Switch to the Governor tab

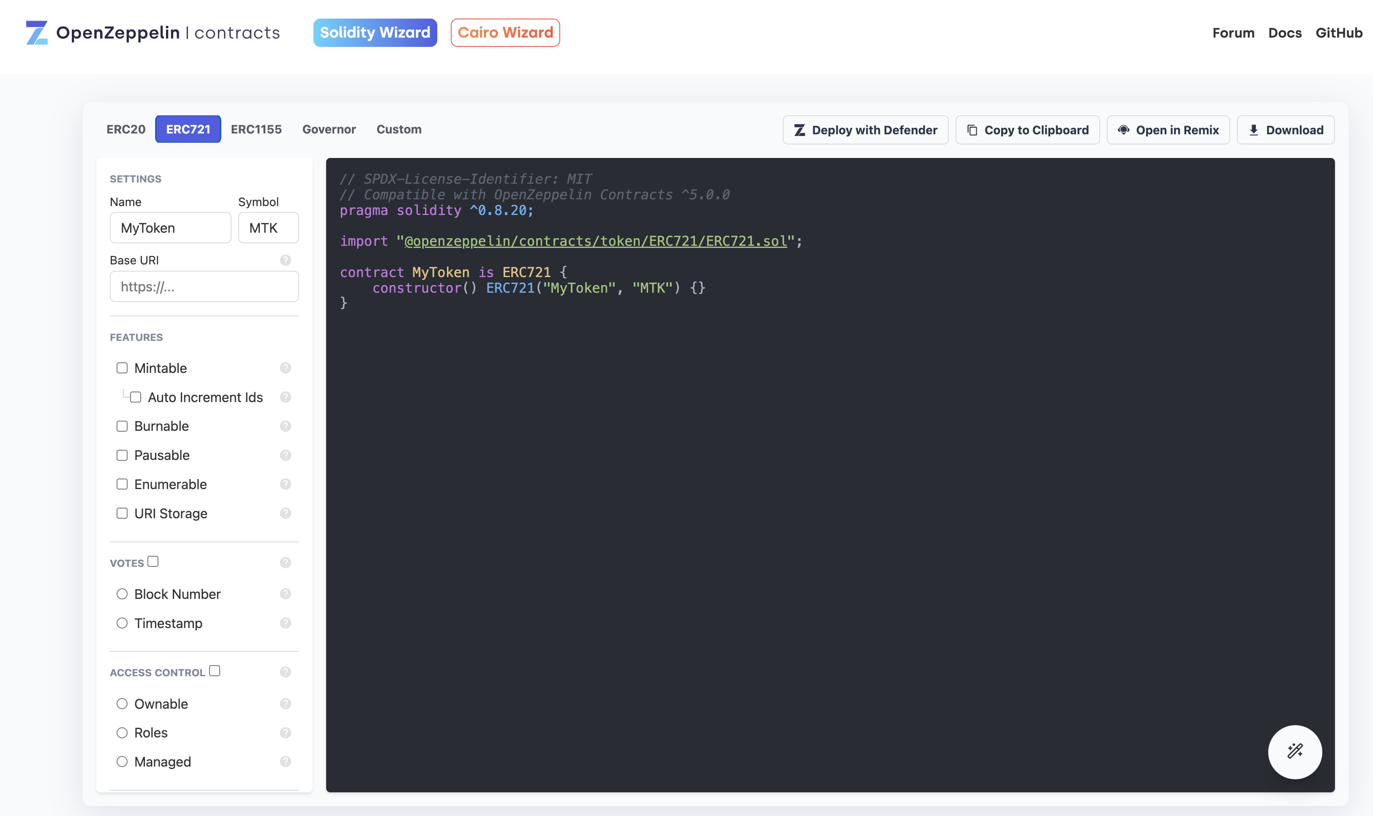click(328, 128)
